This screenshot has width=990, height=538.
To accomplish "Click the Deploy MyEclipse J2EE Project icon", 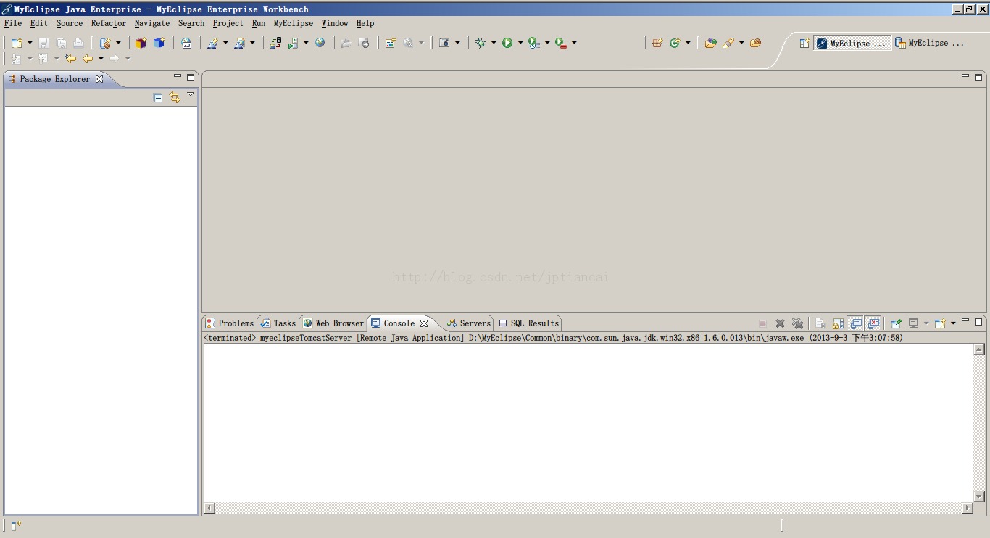I will pyautogui.click(x=275, y=43).
